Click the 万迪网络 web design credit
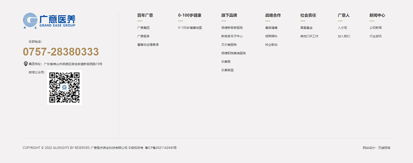The height and width of the screenshot is (163, 413). point(384,148)
